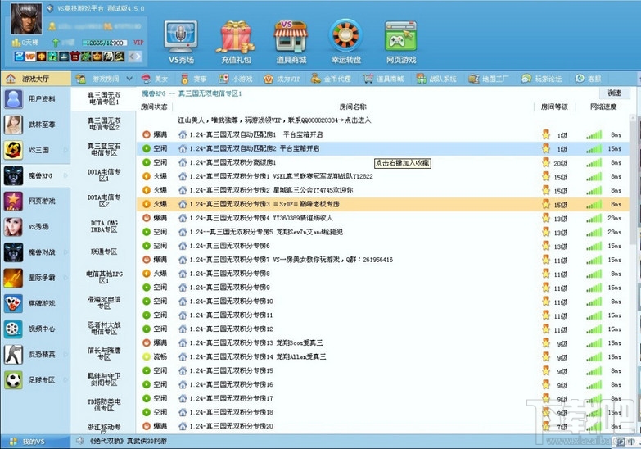
Task: Select 视频中心 in the sidebar
Action: coord(35,329)
